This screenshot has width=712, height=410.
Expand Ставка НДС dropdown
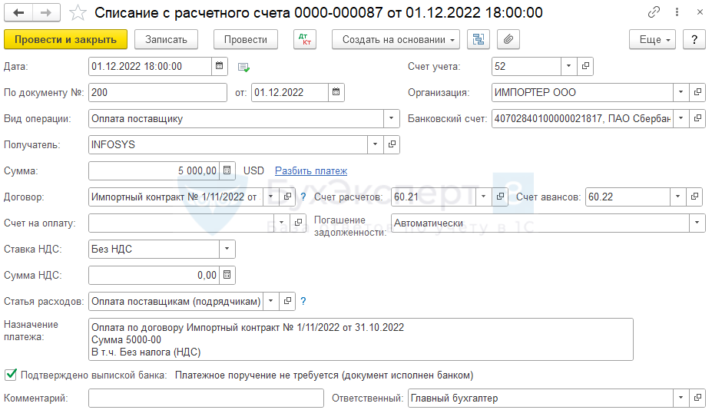click(x=227, y=249)
